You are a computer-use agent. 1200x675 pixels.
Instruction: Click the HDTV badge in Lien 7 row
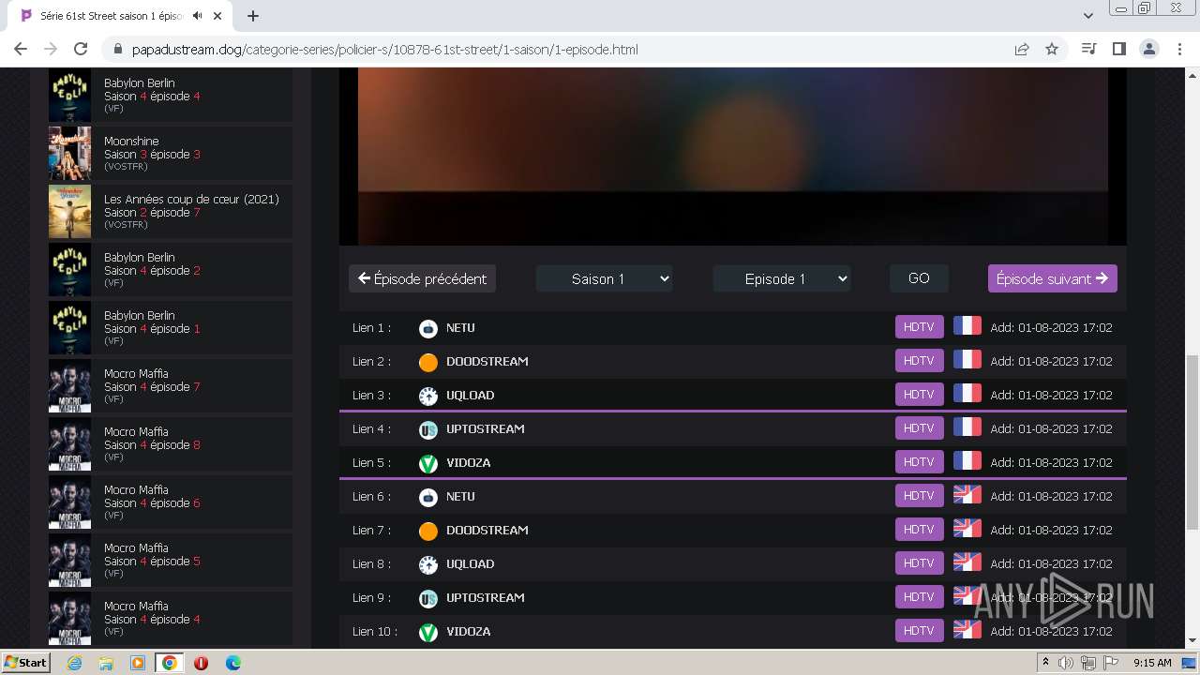919,529
